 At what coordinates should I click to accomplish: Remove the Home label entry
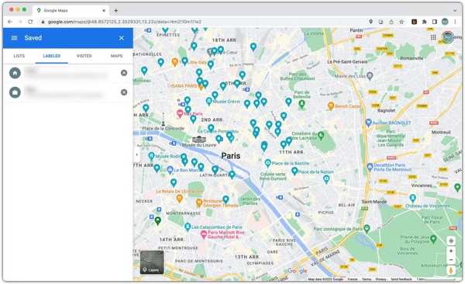124,73
